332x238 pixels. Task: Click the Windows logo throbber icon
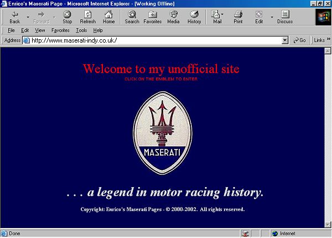(323, 17)
